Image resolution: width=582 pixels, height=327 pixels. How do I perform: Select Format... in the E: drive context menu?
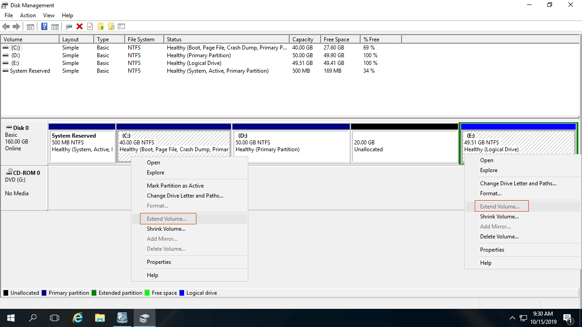(x=491, y=193)
